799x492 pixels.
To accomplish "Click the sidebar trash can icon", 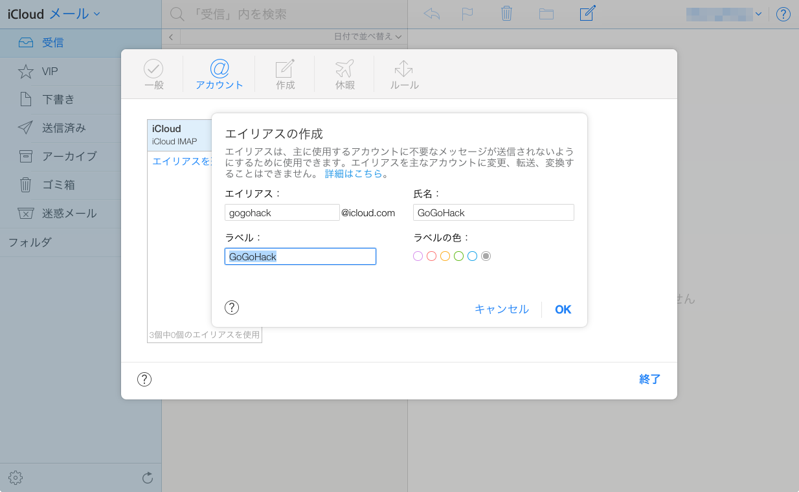I will pos(25,185).
